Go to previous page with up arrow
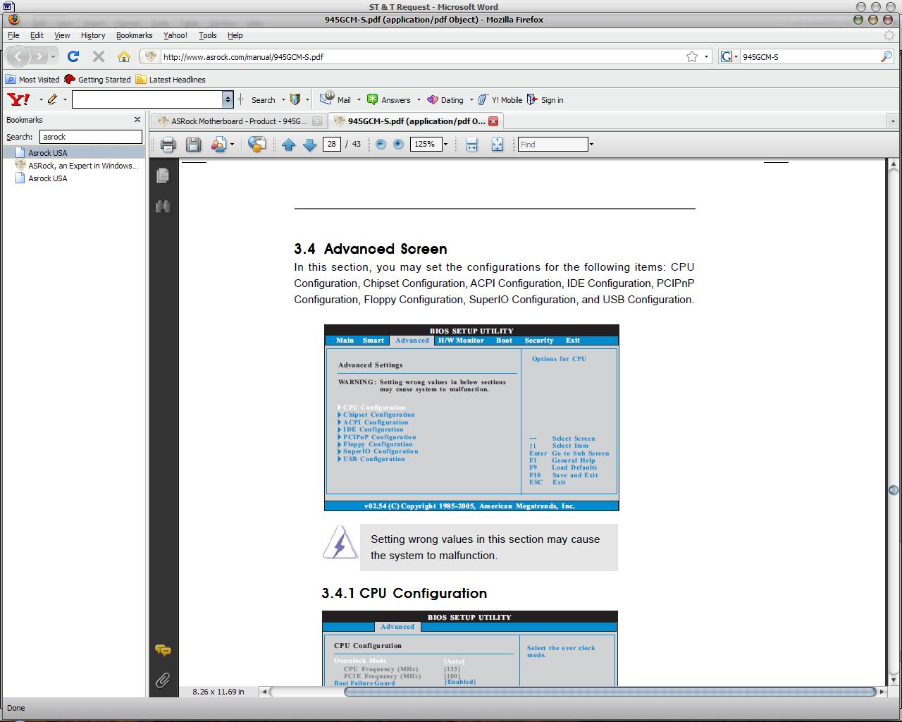The width and height of the screenshot is (902, 722). coord(288,145)
